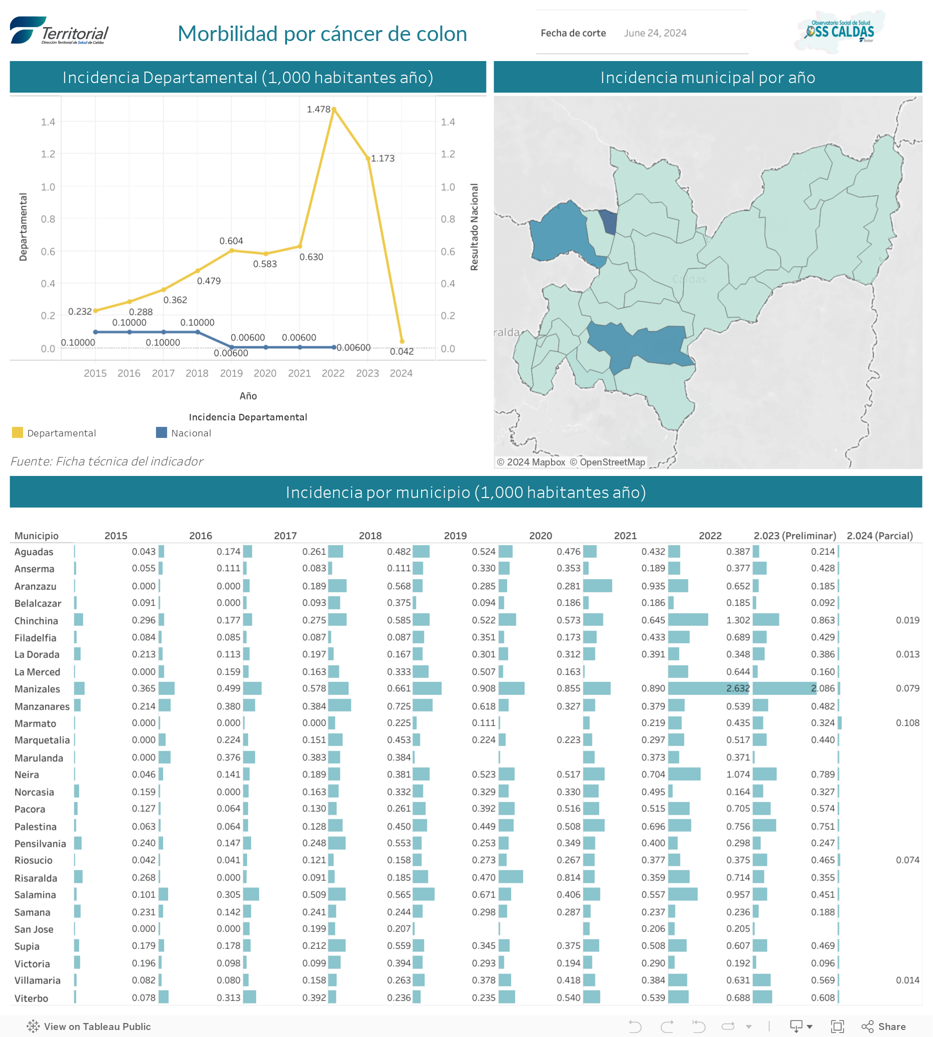
Task: Select the Riosucio row label
Action: (x=33, y=860)
